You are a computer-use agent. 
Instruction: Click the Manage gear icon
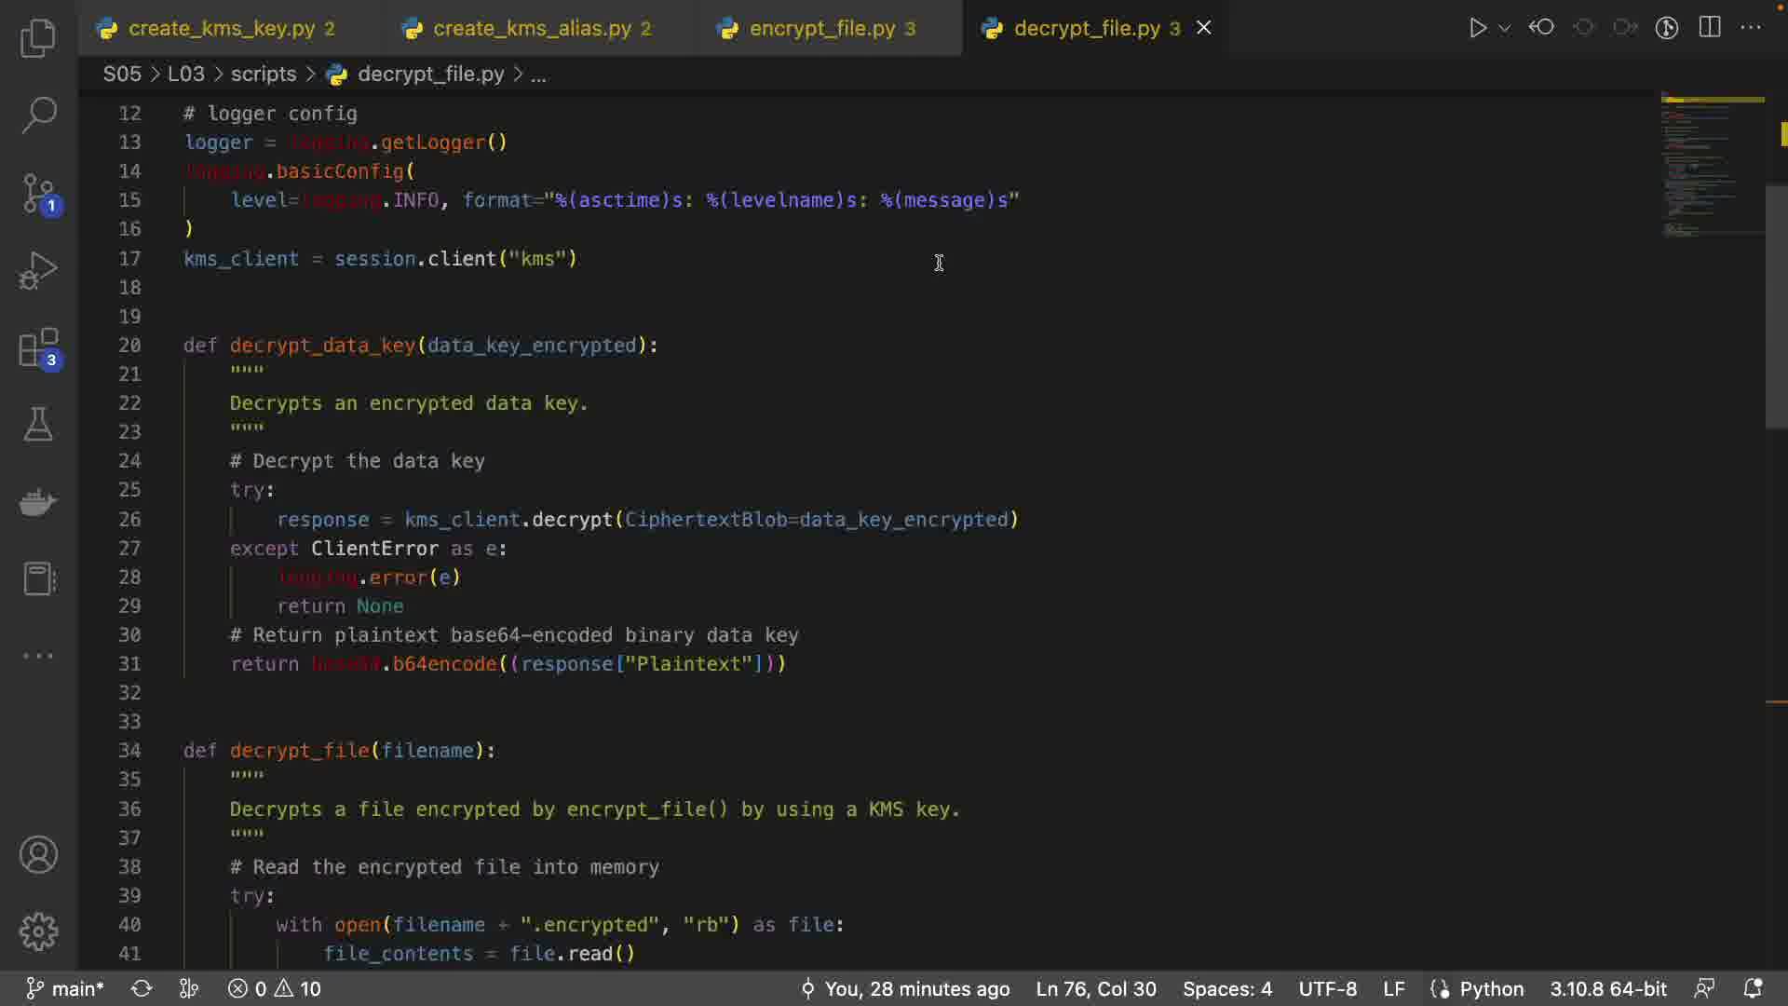point(38,931)
